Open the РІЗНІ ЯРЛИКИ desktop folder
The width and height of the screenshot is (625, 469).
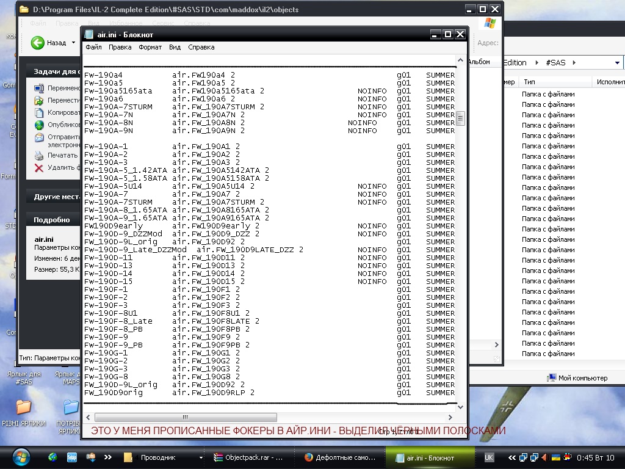24,413
